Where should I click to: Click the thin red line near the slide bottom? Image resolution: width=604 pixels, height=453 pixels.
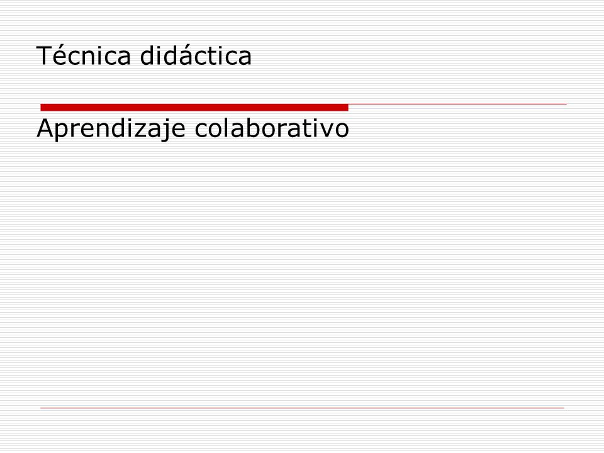303,408
